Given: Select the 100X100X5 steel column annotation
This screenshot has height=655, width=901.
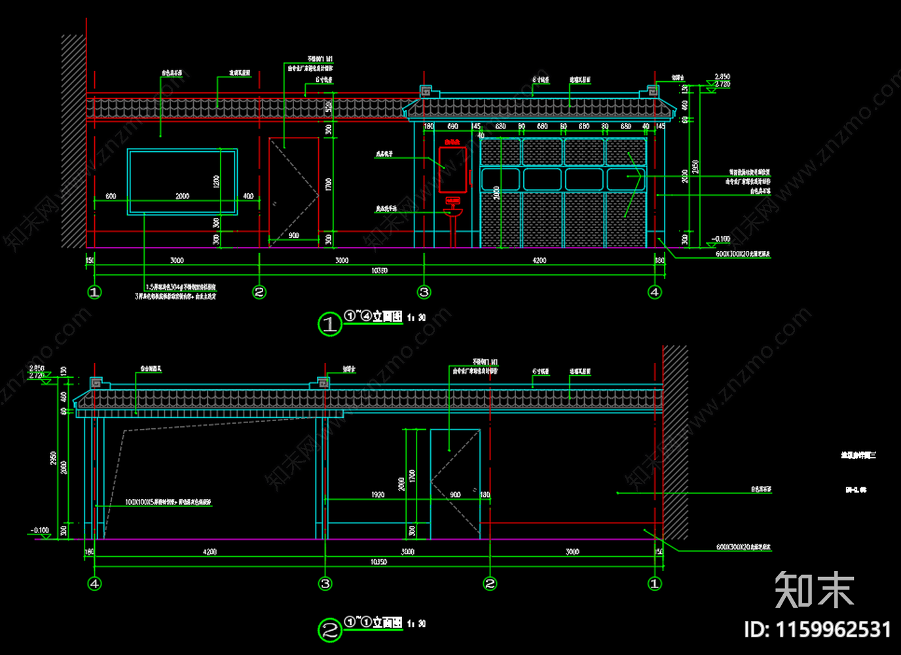Looking at the screenshot, I should [x=168, y=502].
